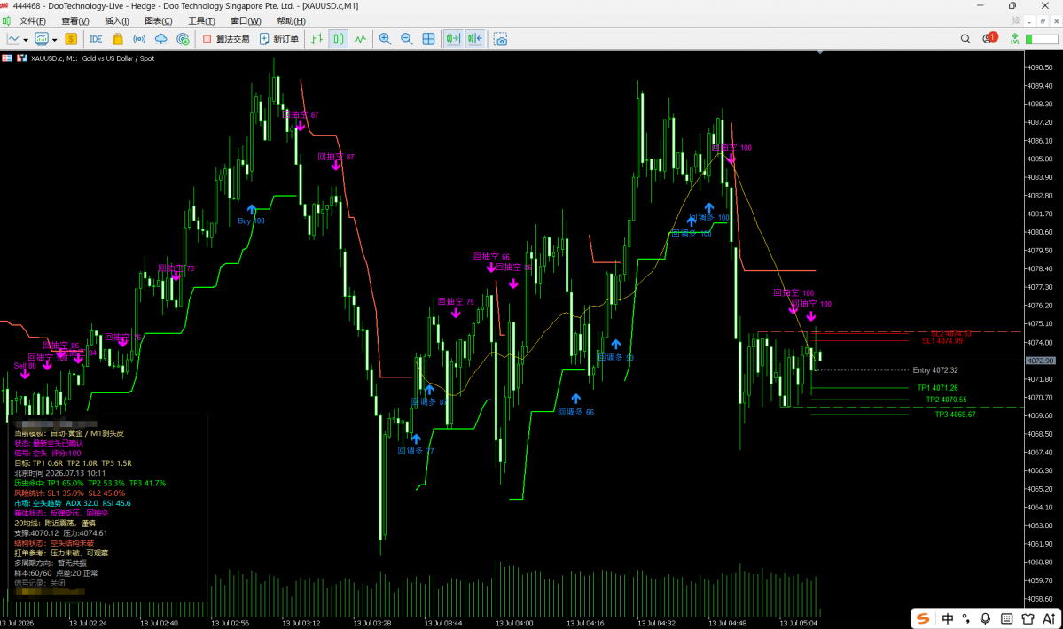Open the 工具(T) menu
The width and height of the screenshot is (1063, 629).
[201, 21]
